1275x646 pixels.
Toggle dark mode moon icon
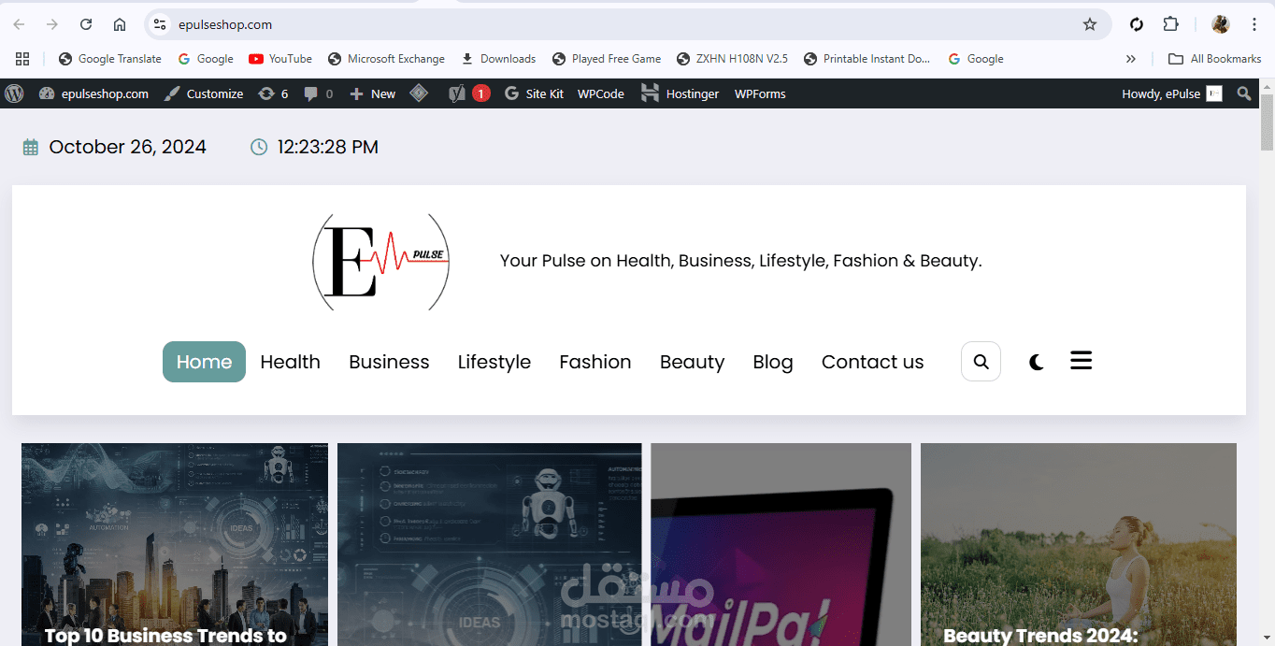1037,362
